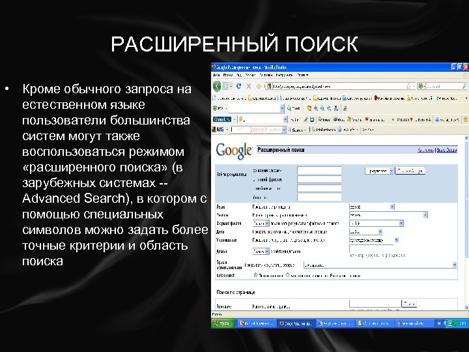Viewport: 469px width, 352px height.
Task: Go back with Firefox Back arrow
Action: 217,86
